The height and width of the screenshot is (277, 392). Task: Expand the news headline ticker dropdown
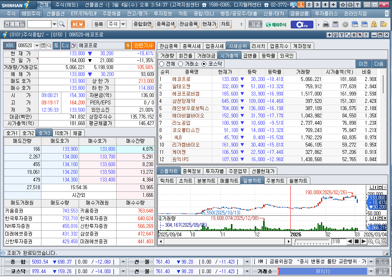point(371,262)
